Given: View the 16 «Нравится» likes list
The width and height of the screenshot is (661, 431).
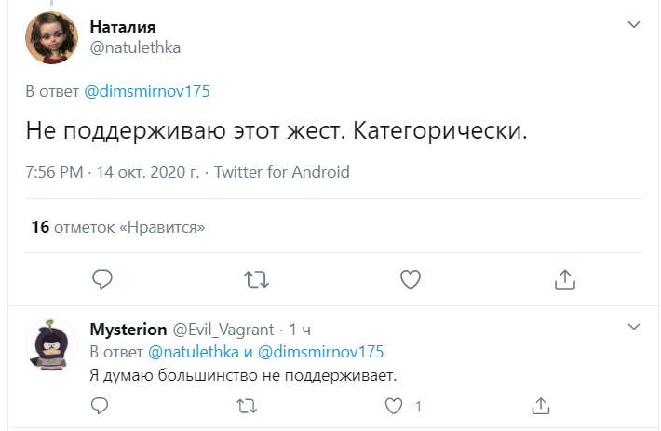Looking at the screenshot, I should 117,227.
